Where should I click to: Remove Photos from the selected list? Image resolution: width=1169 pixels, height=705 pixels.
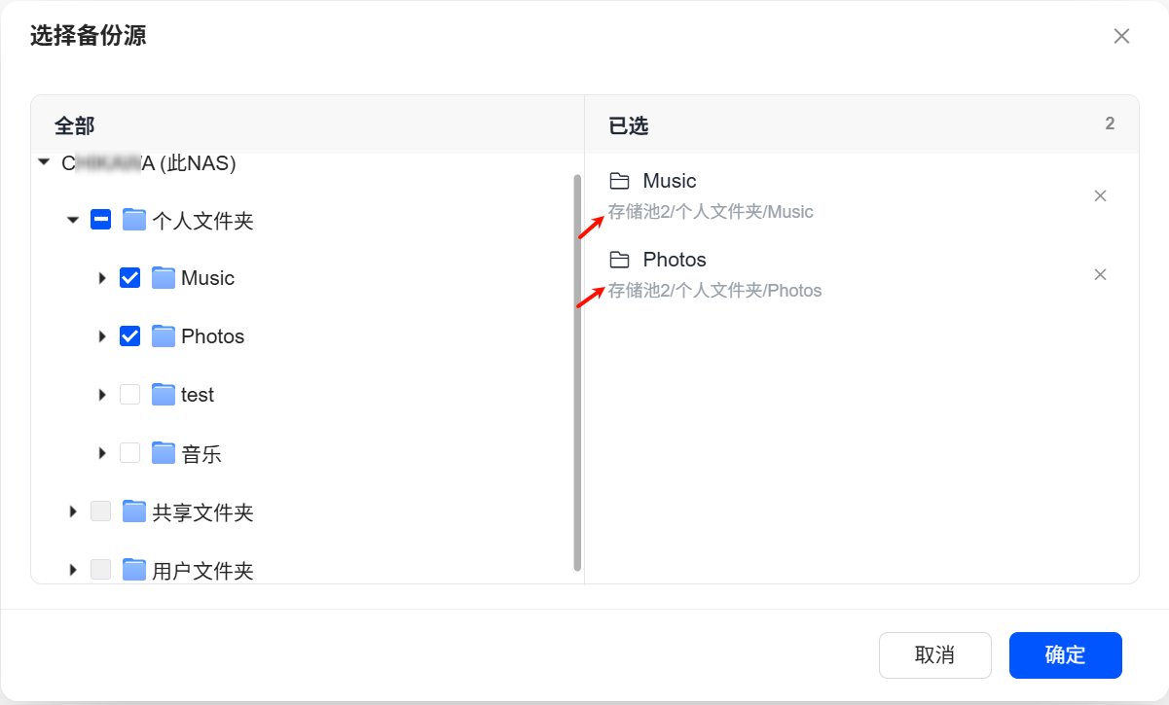pyautogui.click(x=1100, y=275)
